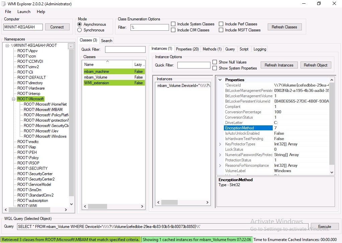Open the Query tab
This screenshot has width=342, height=243.
pos(230,49)
